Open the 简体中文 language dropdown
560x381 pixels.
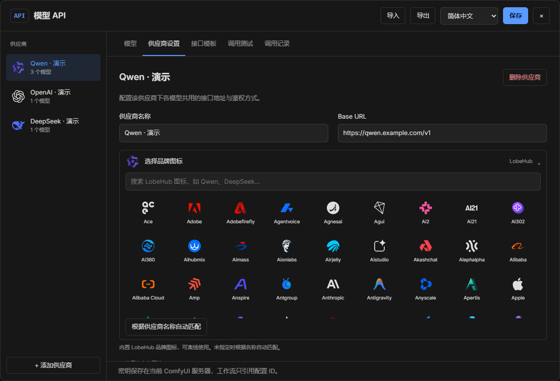469,16
